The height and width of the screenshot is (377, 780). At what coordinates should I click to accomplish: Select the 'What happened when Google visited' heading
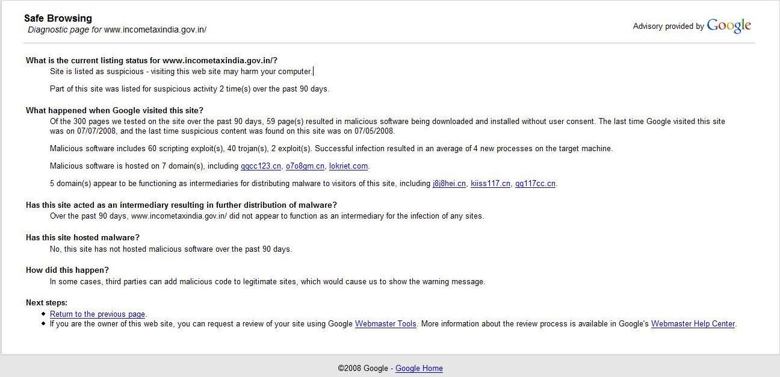(x=114, y=110)
